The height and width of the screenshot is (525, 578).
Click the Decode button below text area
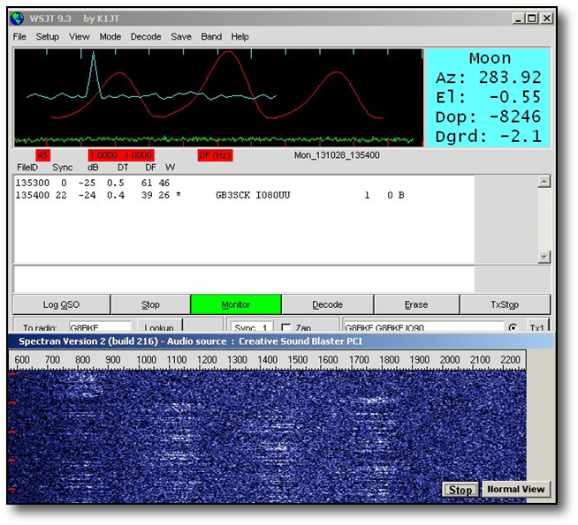click(327, 304)
